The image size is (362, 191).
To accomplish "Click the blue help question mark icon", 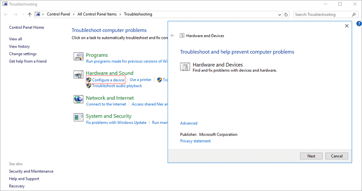I will point(359,24).
